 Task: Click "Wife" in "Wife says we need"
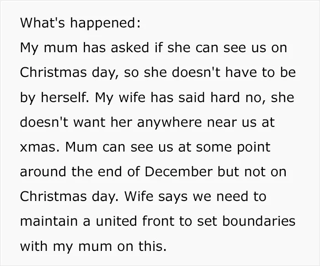[139, 196]
